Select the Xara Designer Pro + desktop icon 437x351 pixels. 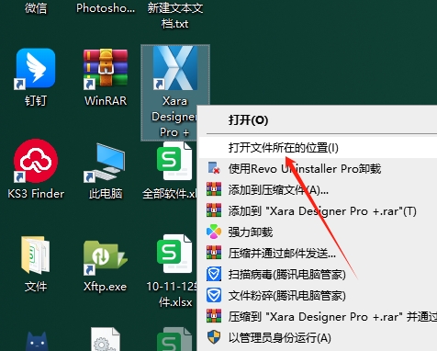pyautogui.click(x=174, y=69)
